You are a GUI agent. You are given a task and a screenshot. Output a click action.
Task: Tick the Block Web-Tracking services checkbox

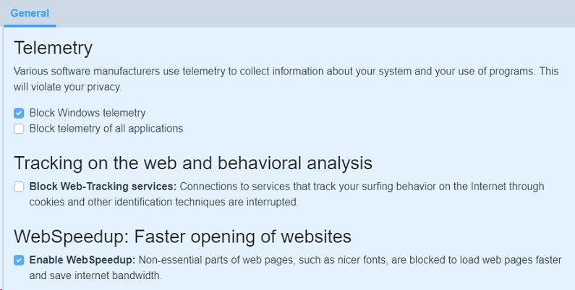point(20,187)
